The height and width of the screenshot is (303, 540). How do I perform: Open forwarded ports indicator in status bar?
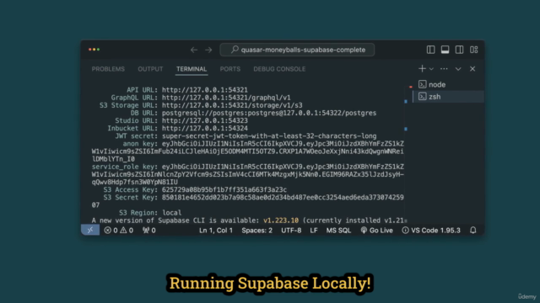click(x=148, y=230)
